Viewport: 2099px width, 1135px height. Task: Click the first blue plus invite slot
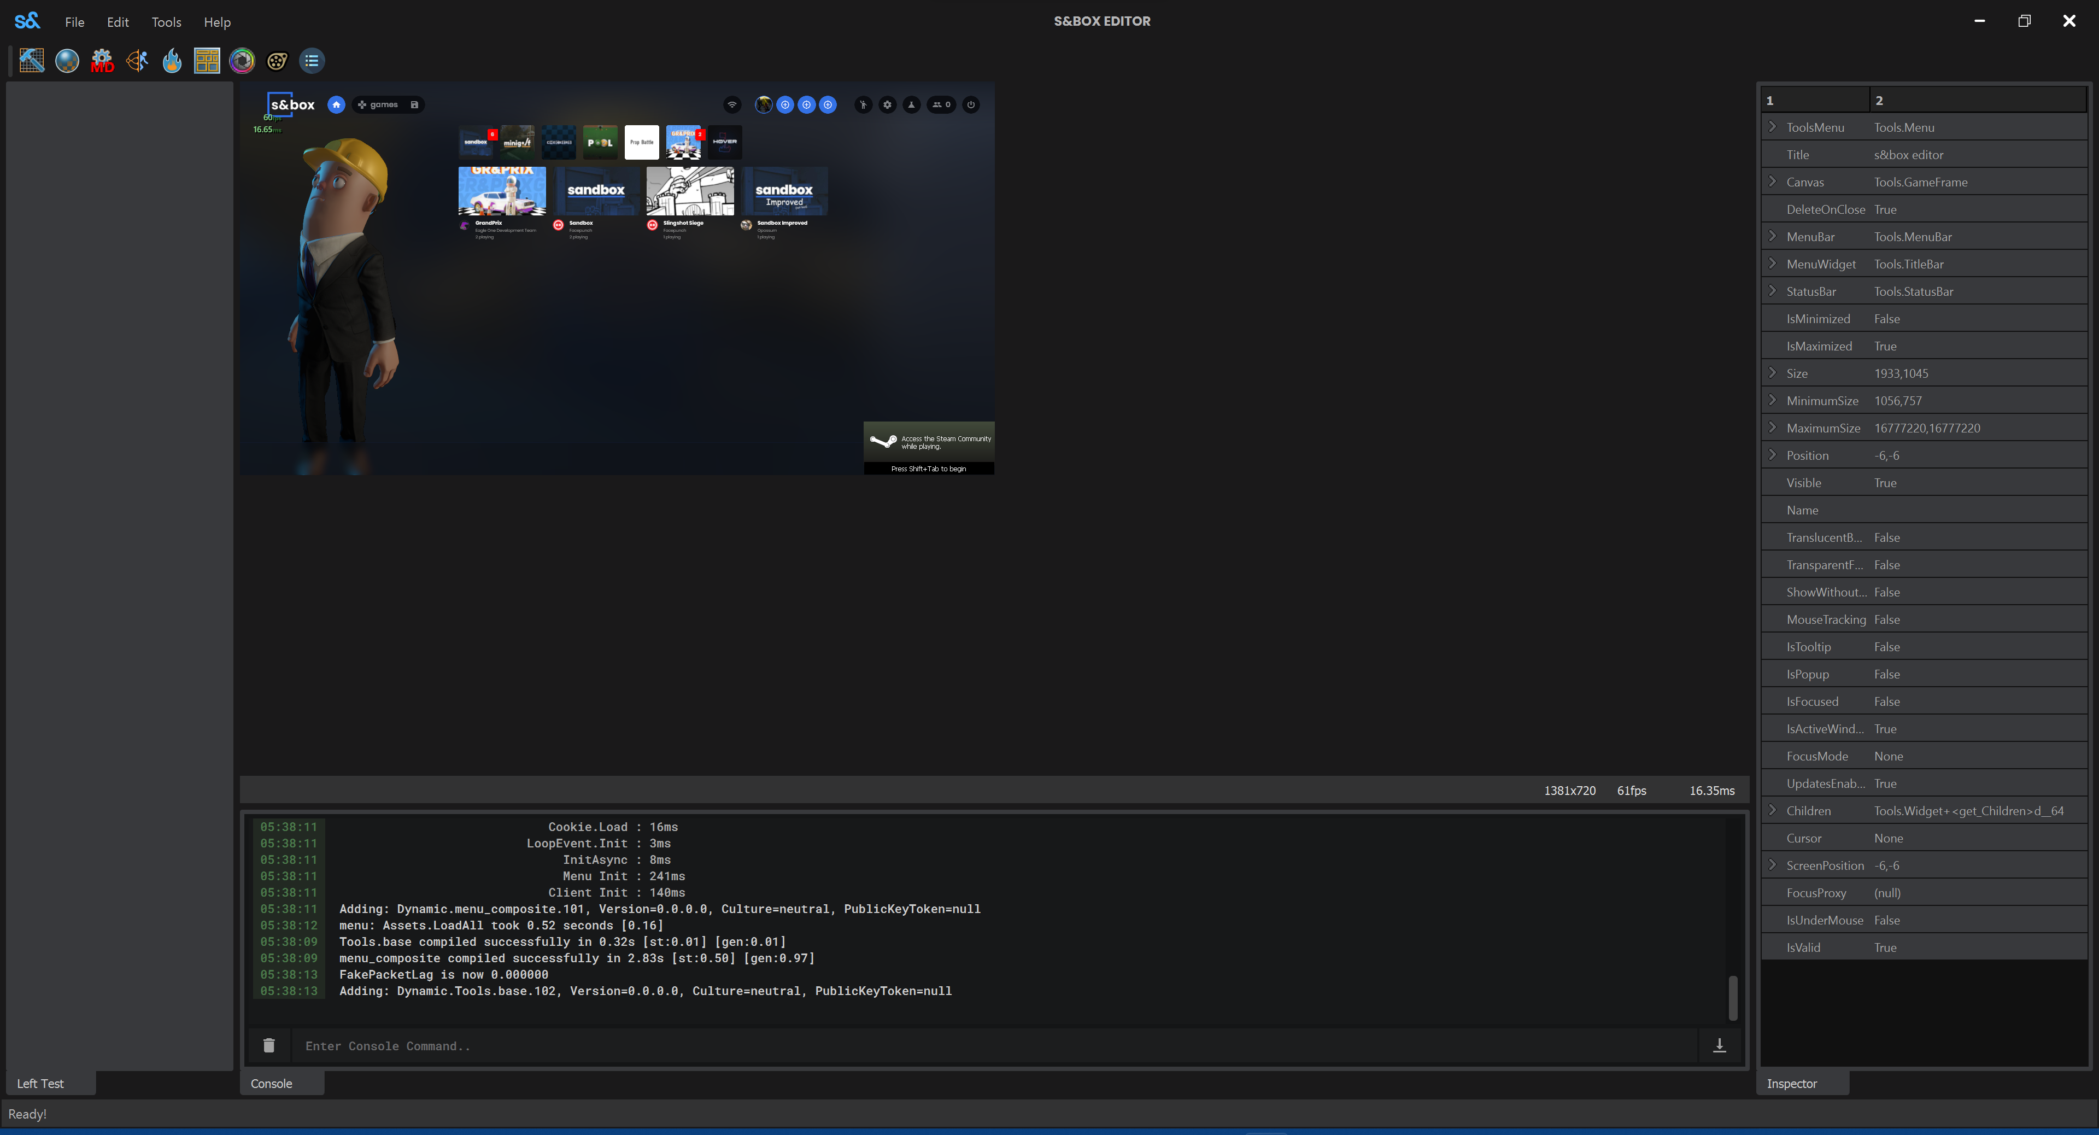(785, 104)
